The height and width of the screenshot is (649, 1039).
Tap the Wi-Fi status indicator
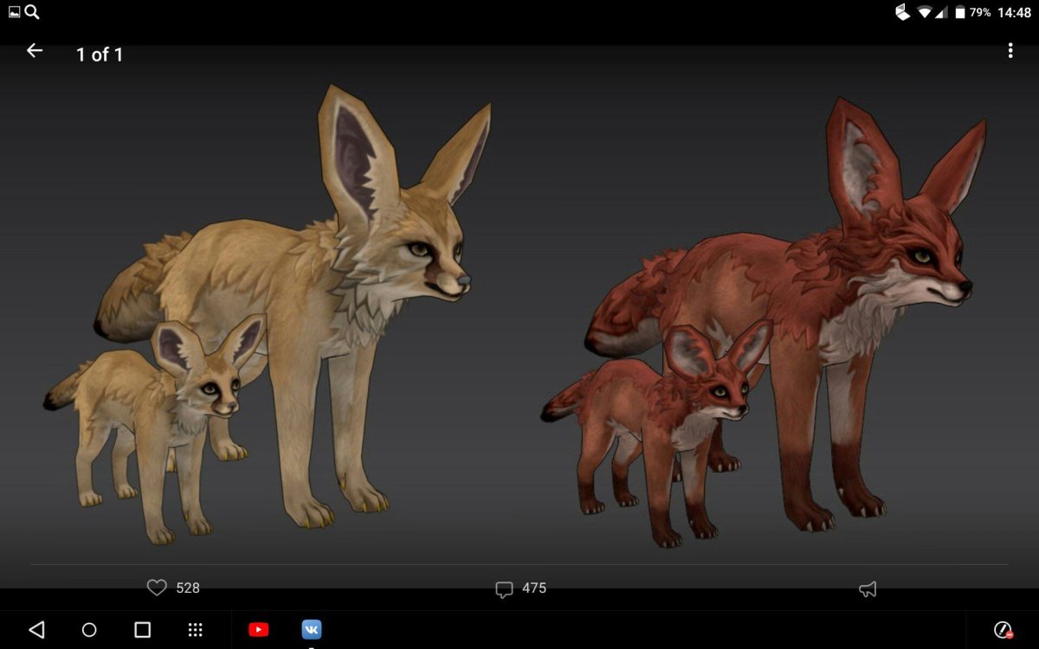point(926,12)
